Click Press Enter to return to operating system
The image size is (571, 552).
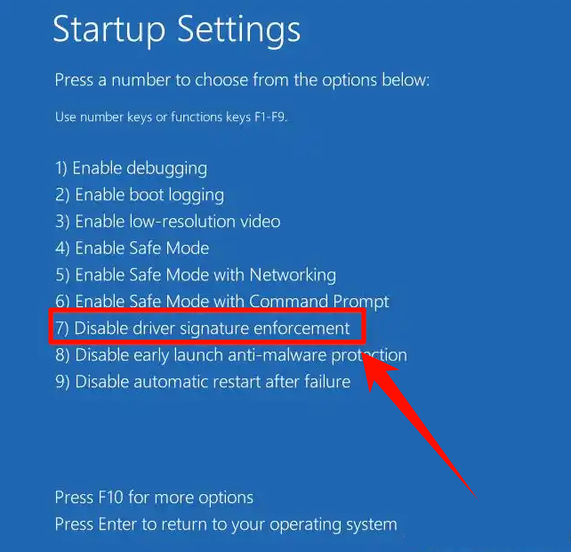[226, 524]
